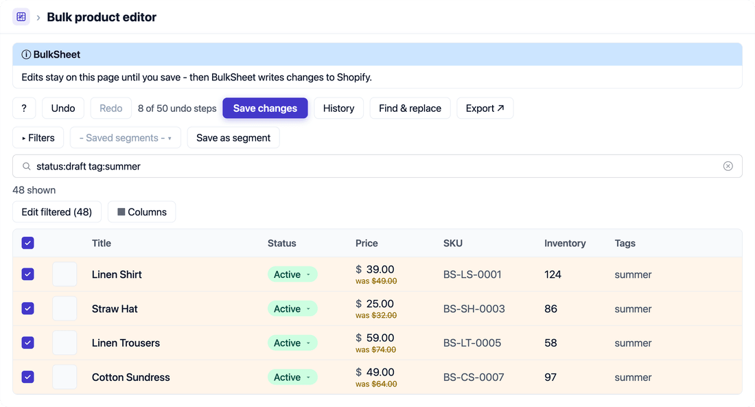Viewport: 755px width, 407px height.
Task: Click the 48 shown count text
Action: [34, 190]
